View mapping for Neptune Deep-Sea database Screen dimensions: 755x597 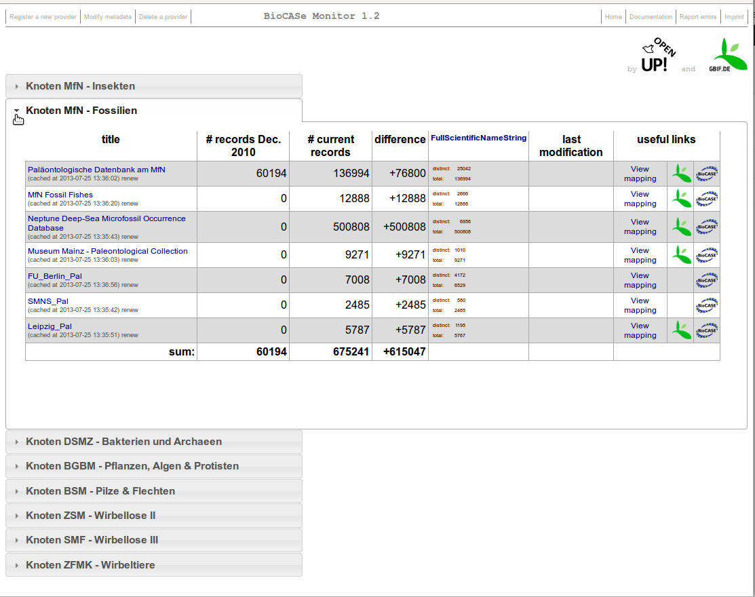tap(640, 227)
